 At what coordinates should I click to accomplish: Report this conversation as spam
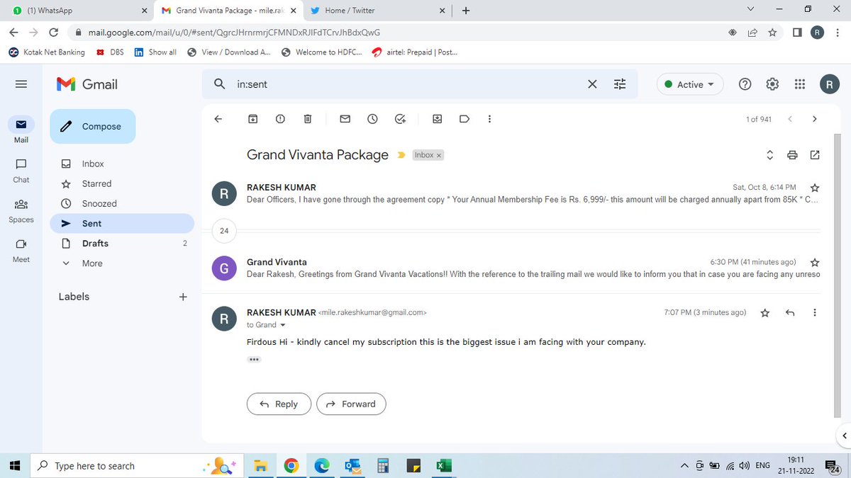(280, 119)
